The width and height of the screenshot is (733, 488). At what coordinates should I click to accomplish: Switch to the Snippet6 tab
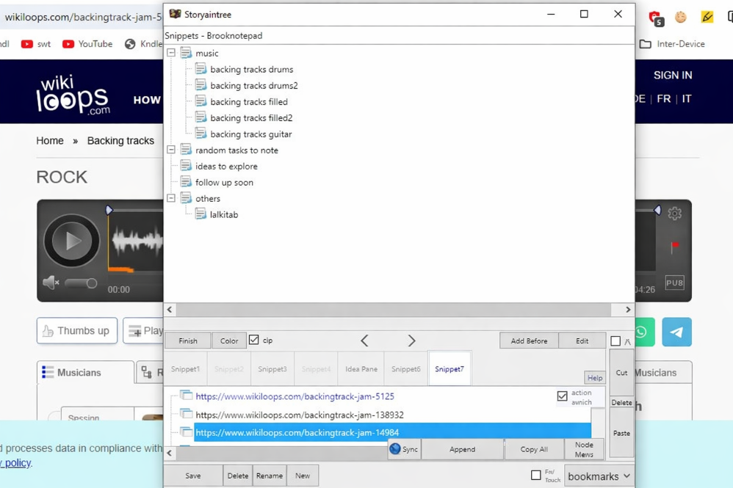tap(405, 369)
